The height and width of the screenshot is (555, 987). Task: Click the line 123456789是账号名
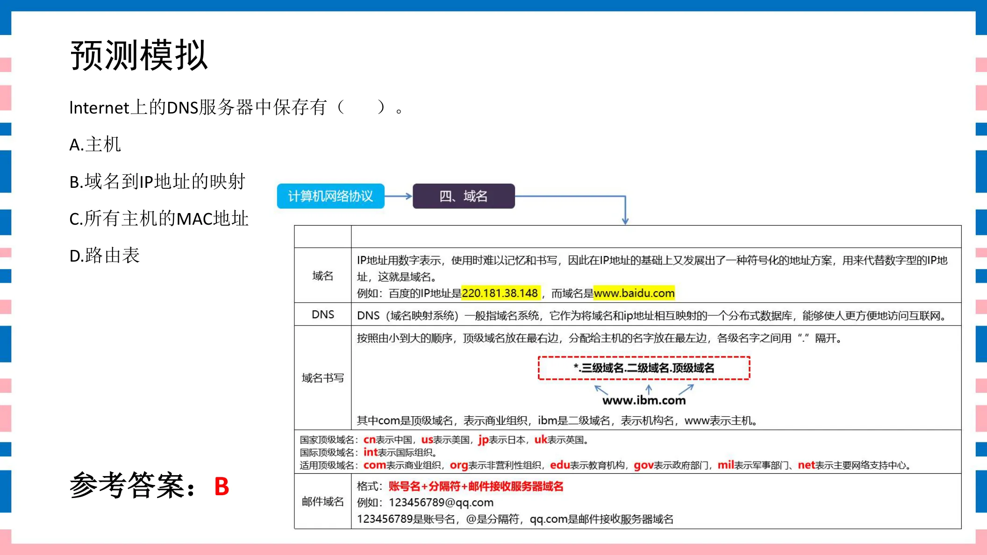click(515, 519)
